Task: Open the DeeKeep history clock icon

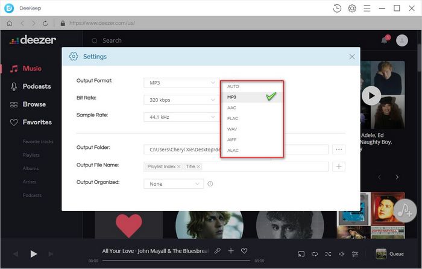Action: click(x=337, y=8)
